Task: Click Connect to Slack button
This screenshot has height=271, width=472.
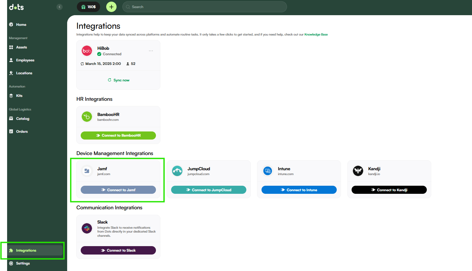Action: (118, 250)
